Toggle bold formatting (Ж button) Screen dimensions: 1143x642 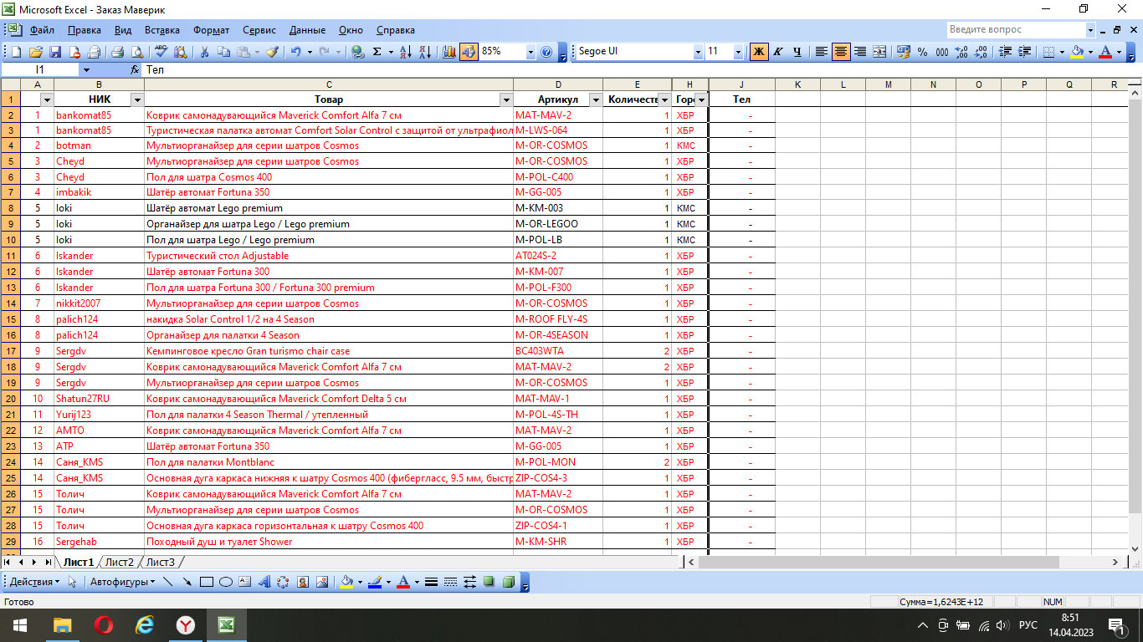tap(759, 52)
